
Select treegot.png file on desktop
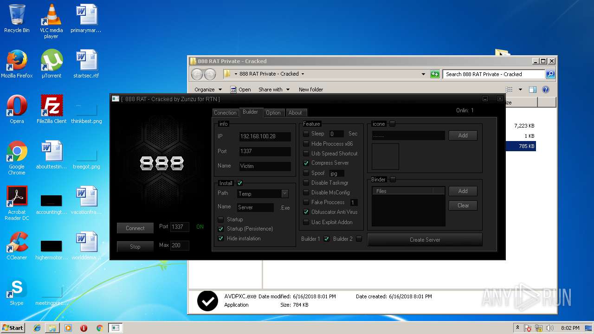(x=86, y=160)
